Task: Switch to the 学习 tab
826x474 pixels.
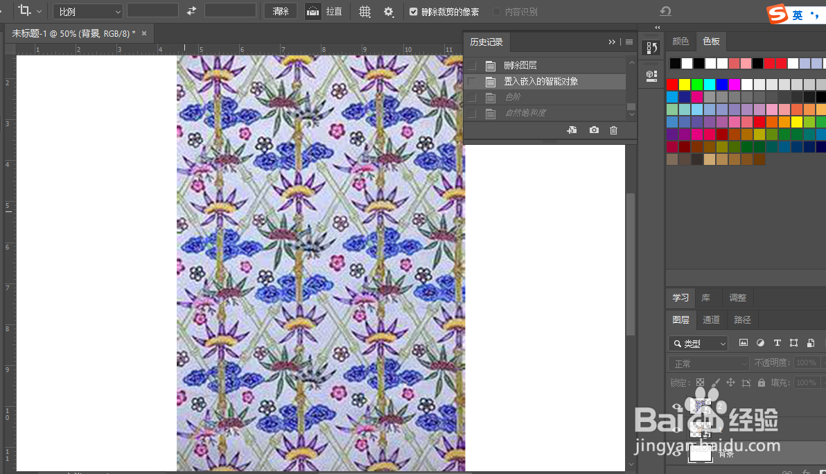Action: coord(680,297)
